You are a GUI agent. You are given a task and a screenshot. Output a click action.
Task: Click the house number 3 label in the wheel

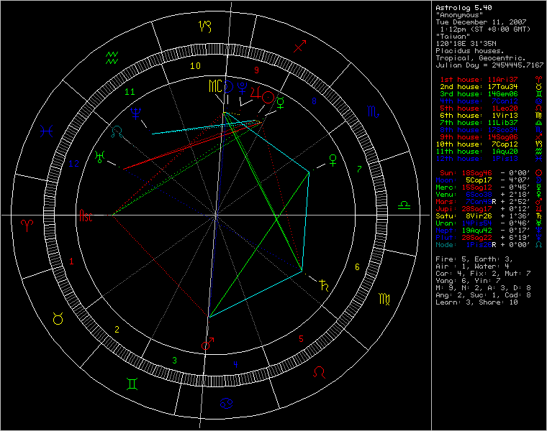[x=174, y=361]
